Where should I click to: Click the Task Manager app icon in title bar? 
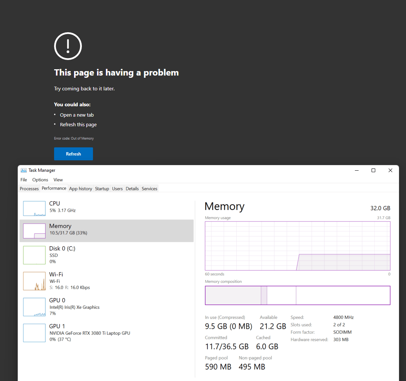tap(24, 170)
